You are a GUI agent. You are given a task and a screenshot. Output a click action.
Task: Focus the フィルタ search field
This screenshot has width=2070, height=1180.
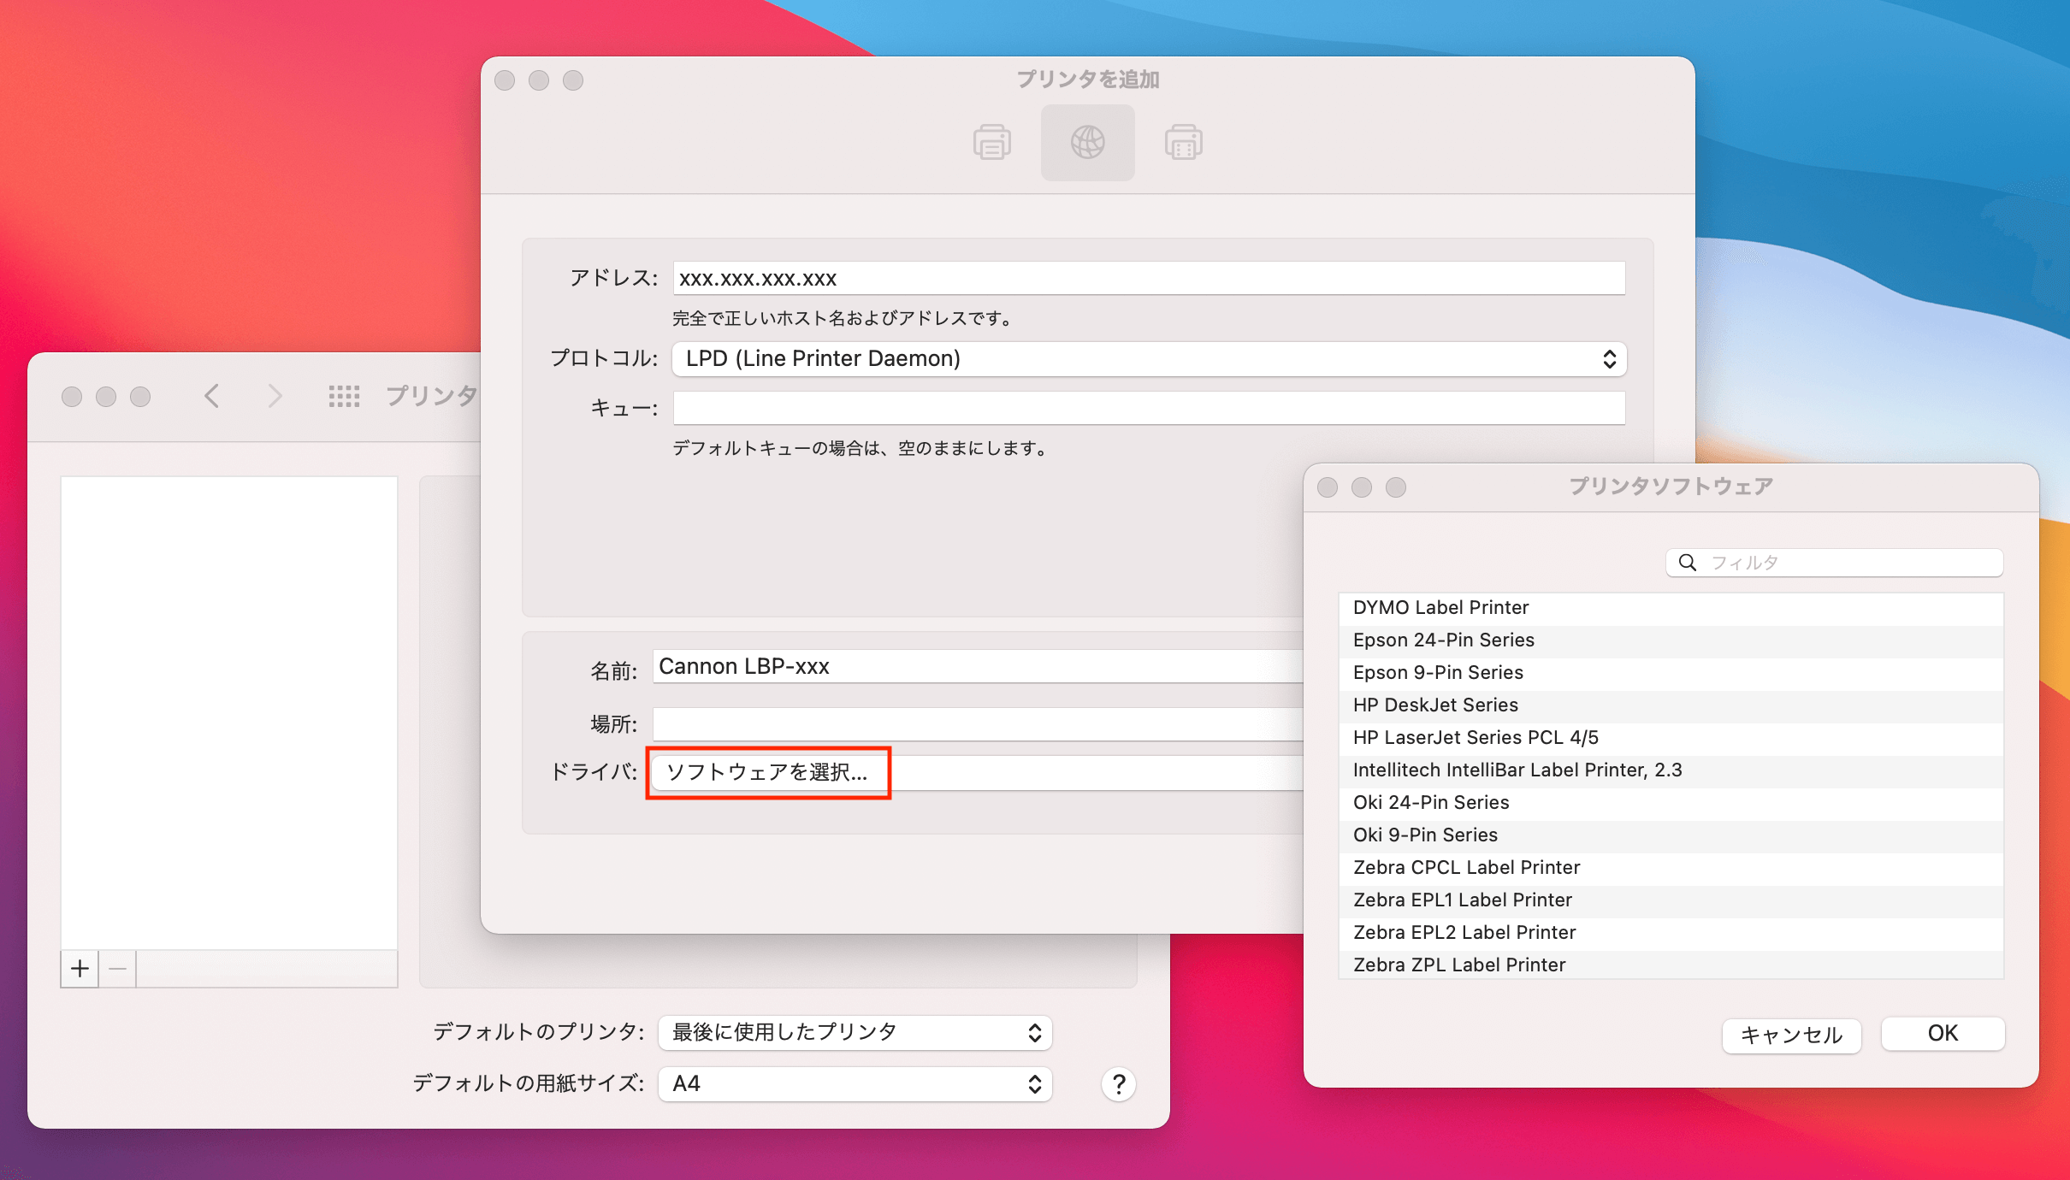[x=1835, y=563]
